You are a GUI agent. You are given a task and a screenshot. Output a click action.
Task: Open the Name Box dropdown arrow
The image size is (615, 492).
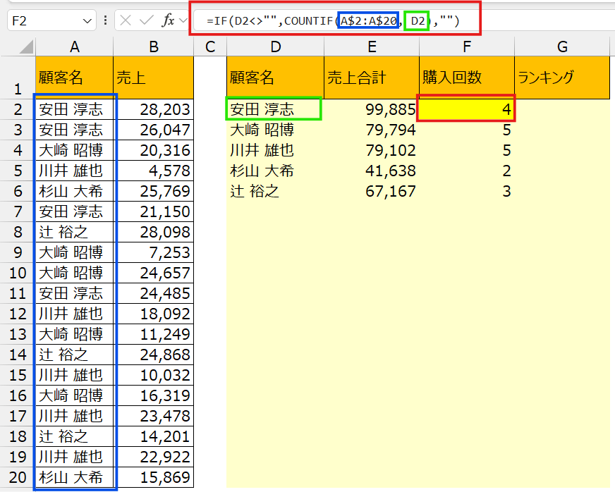(x=87, y=21)
